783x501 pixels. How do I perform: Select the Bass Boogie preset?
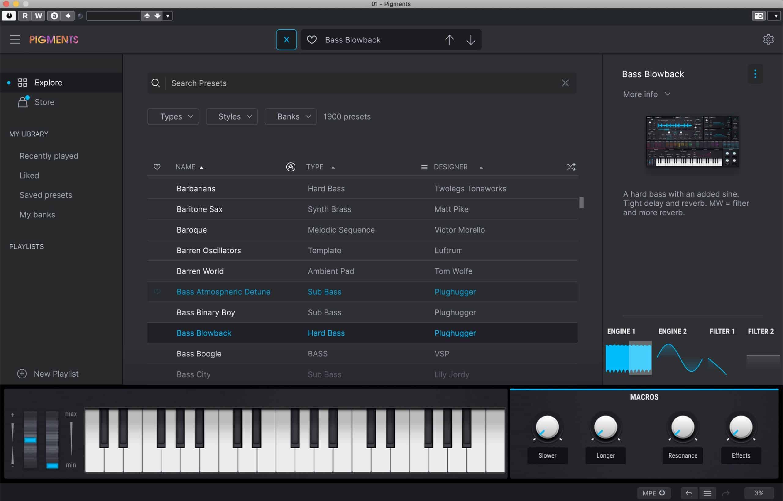[x=362, y=354]
